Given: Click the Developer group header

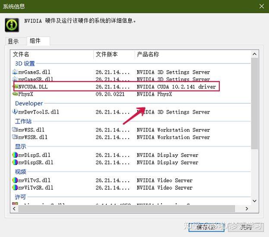Looking at the screenshot, I should pos(29,103).
